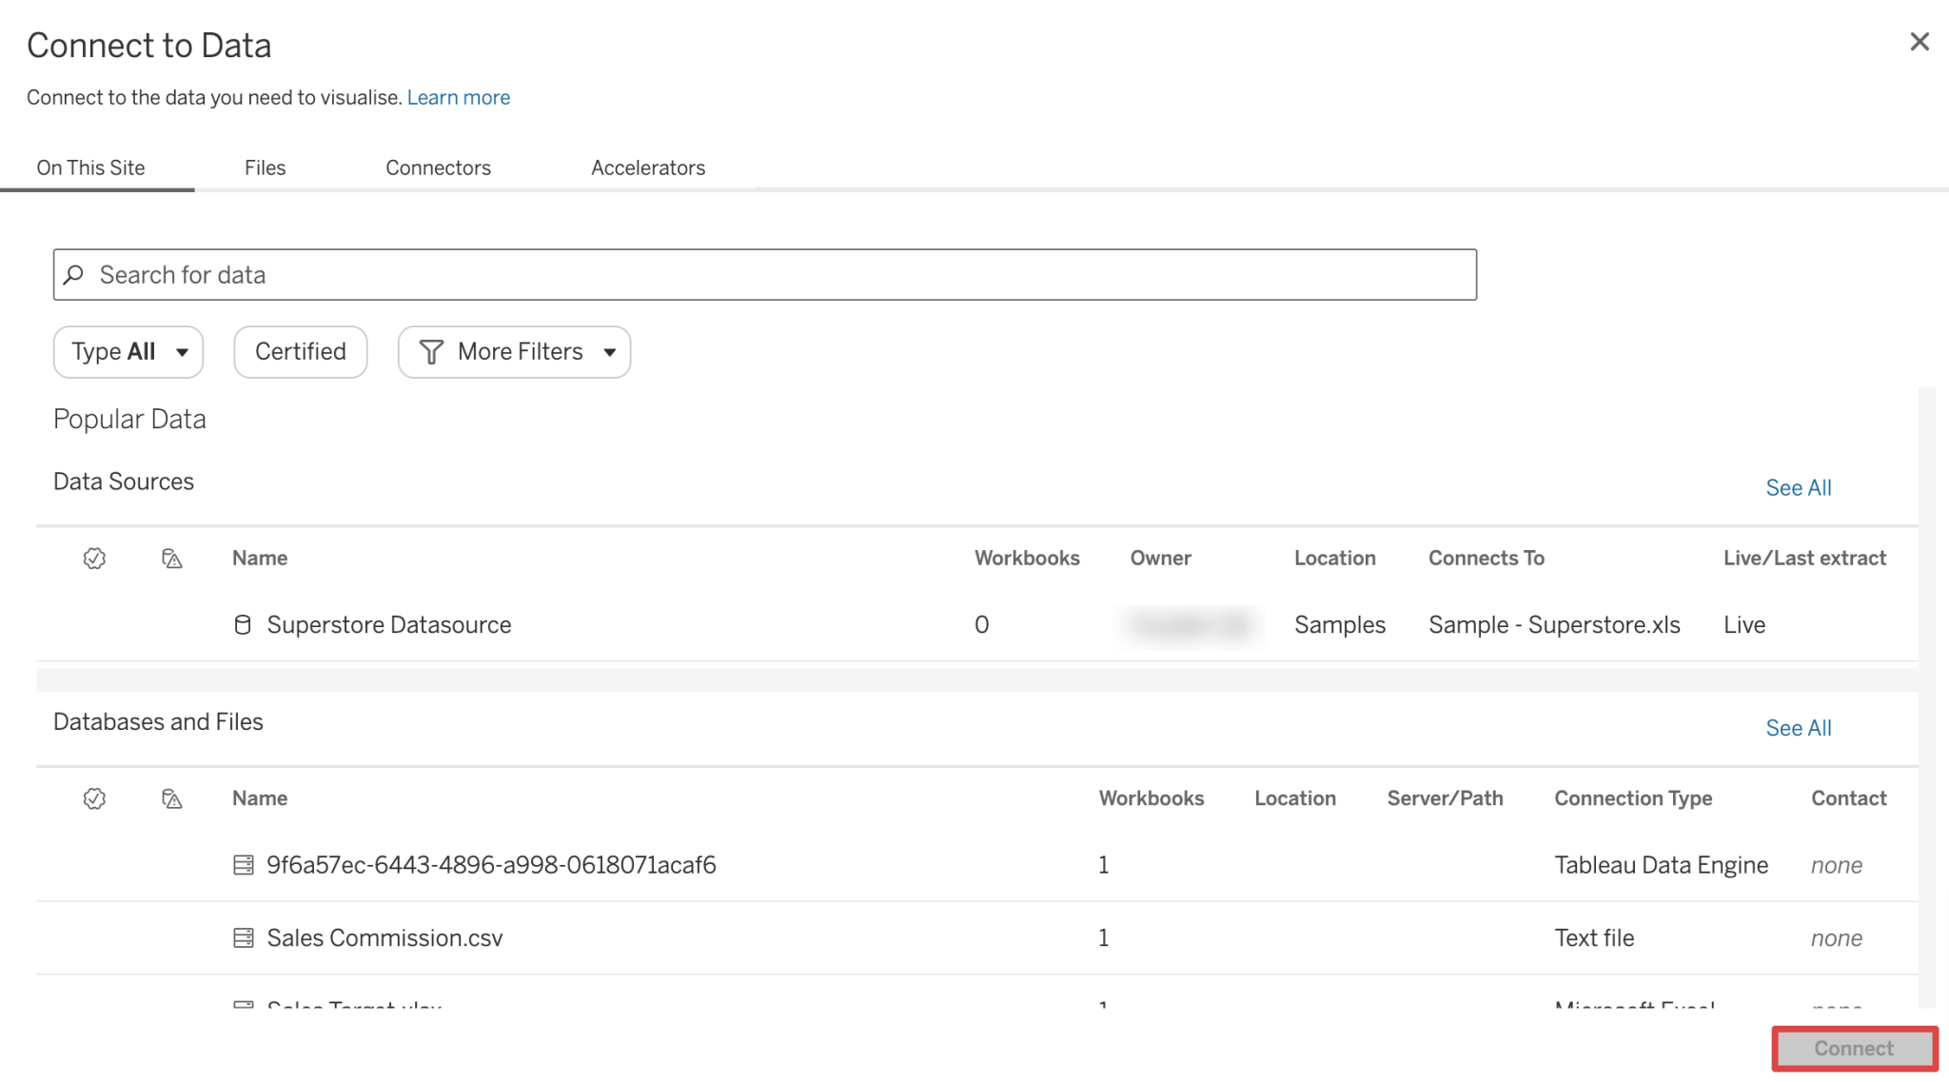Select the Superstore Datasource row

coord(390,625)
